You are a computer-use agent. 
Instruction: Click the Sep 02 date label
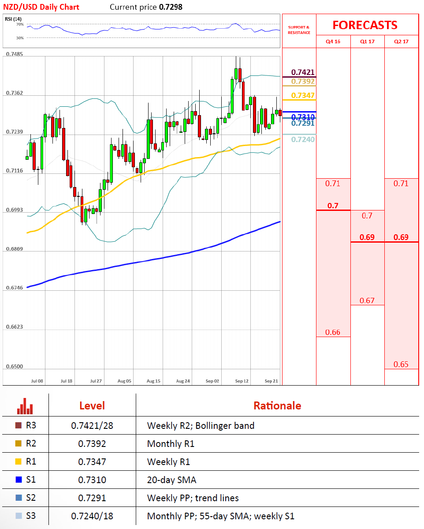pyautogui.click(x=212, y=381)
